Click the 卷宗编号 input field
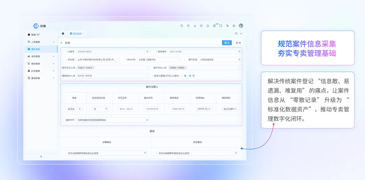This screenshot has height=180, width=365. (x=204, y=52)
